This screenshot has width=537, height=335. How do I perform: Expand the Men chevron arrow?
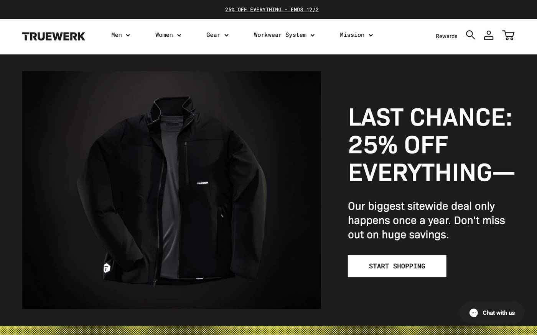coord(128,35)
